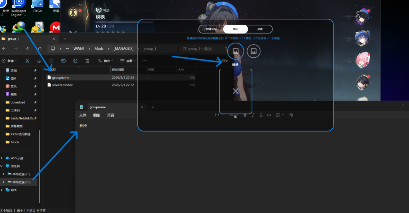Image resolution: width=409 pixels, height=213 pixels.
Task: Click the X icon in the mod slot
Action: [x=236, y=91]
